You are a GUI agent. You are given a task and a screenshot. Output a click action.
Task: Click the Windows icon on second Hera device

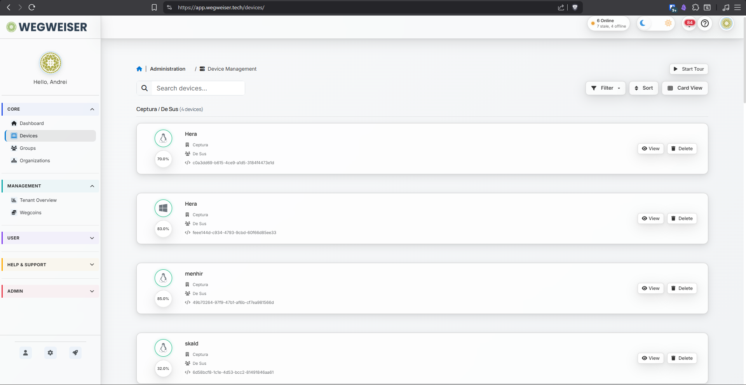[x=163, y=208]
